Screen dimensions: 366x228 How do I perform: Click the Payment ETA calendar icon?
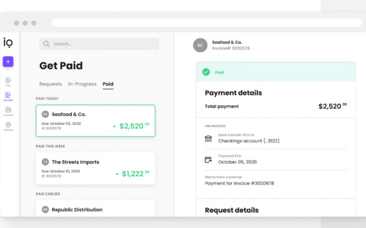click(208, 160)
